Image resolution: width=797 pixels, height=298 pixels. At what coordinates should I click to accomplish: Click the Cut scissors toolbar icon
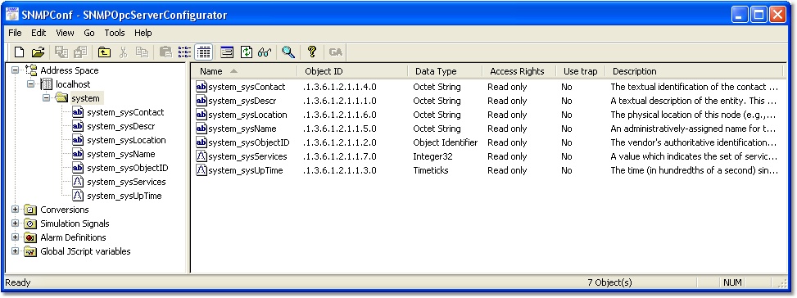(x=123, y=52)
